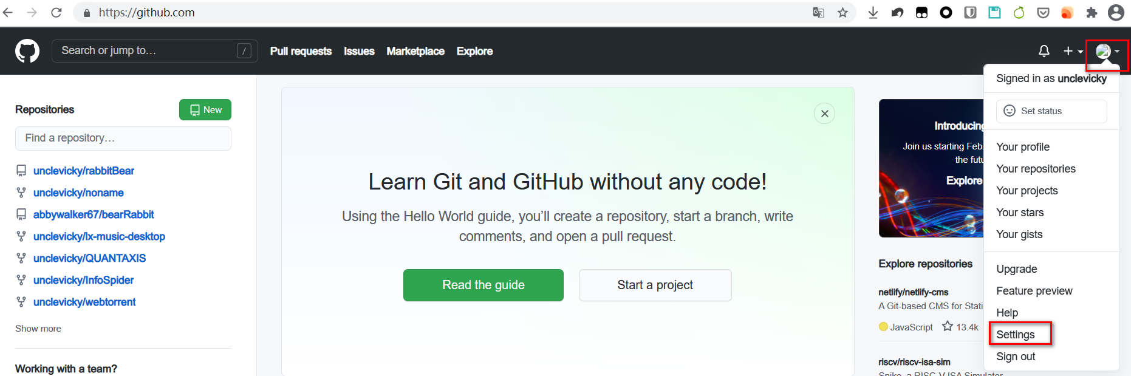
Task: Open unclevicky/rabbitBear repository link
Action: 84,171
